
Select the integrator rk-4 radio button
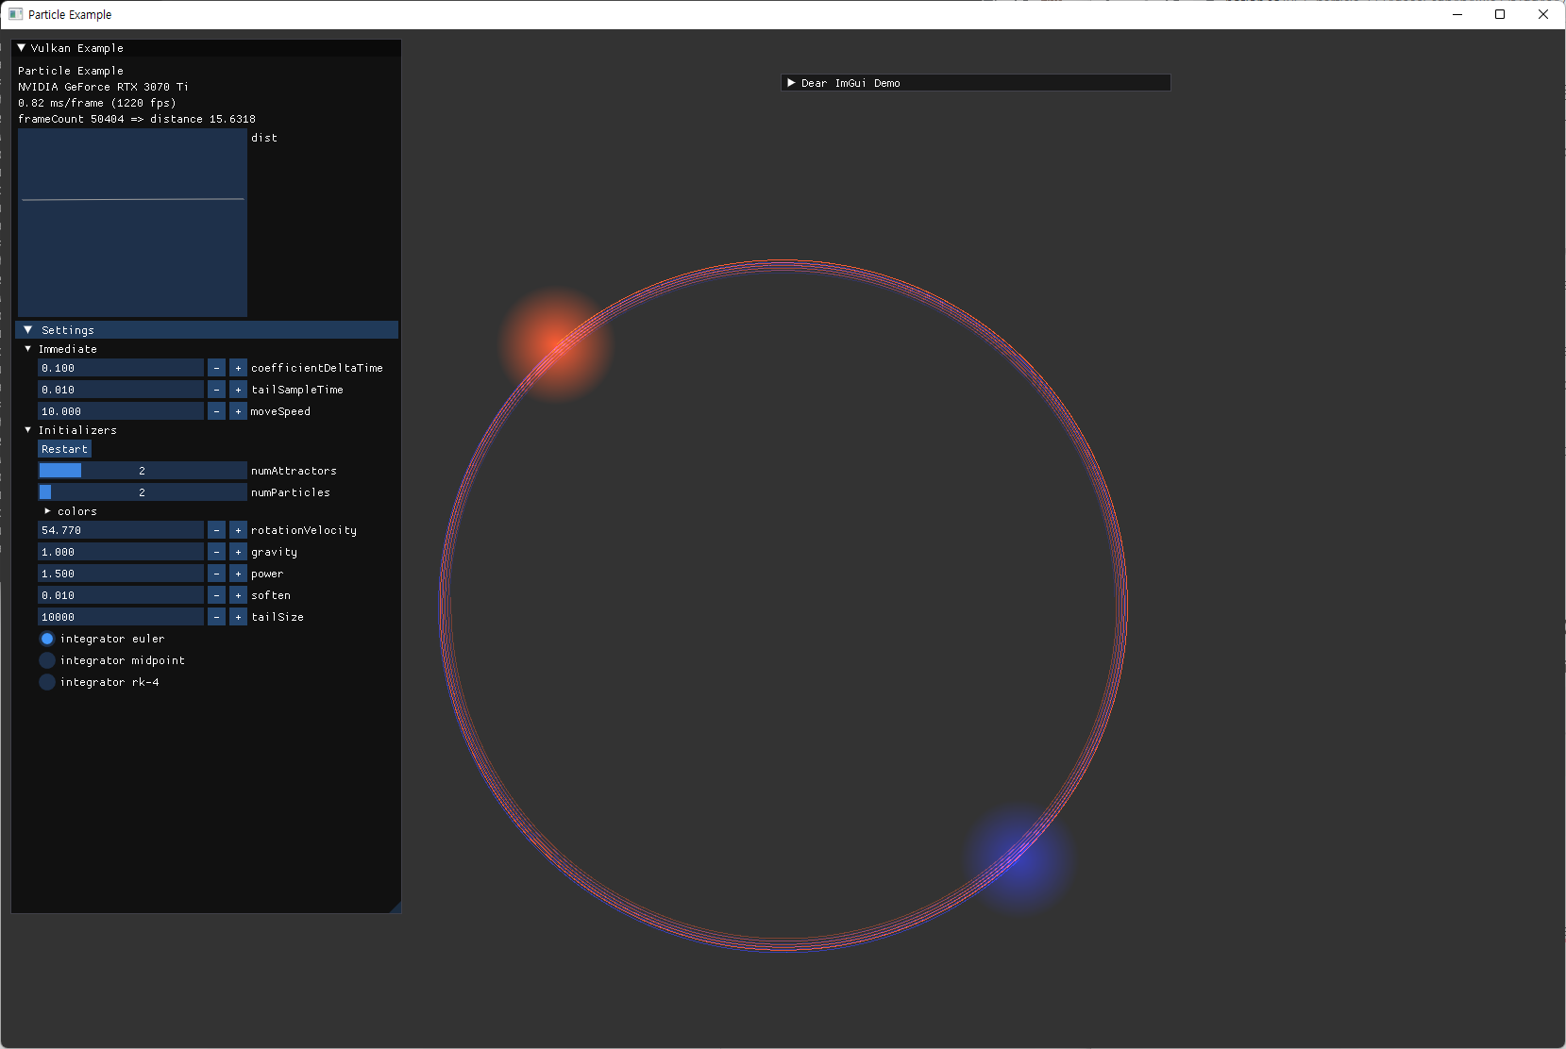tap(47, 682)
